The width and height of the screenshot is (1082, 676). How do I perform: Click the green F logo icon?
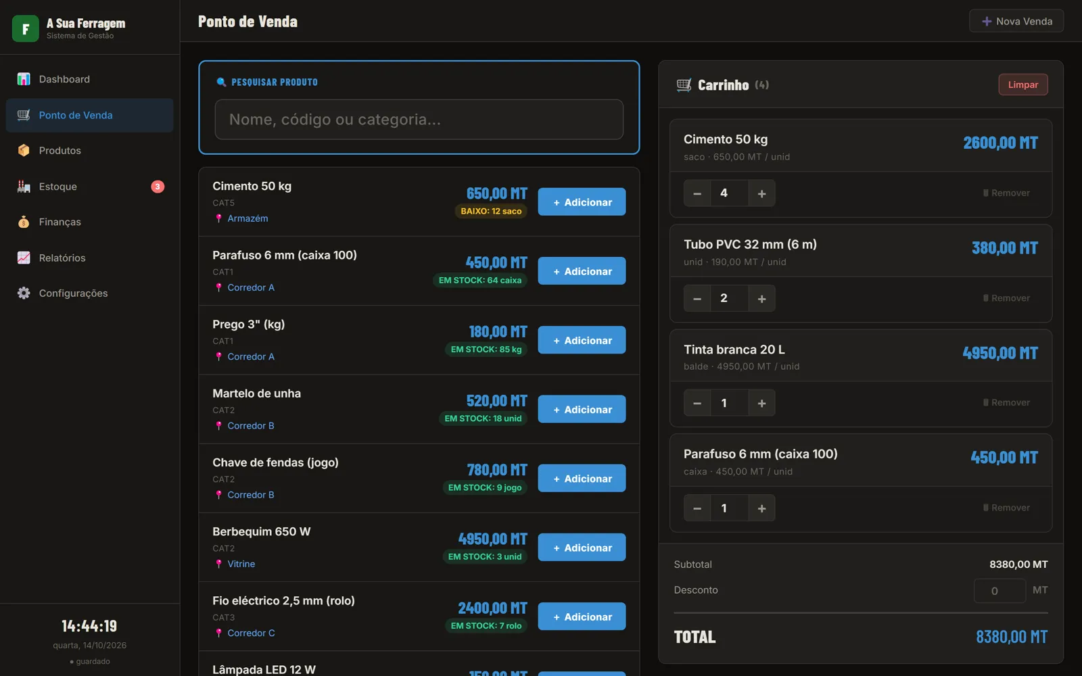[x=26, y=29]
